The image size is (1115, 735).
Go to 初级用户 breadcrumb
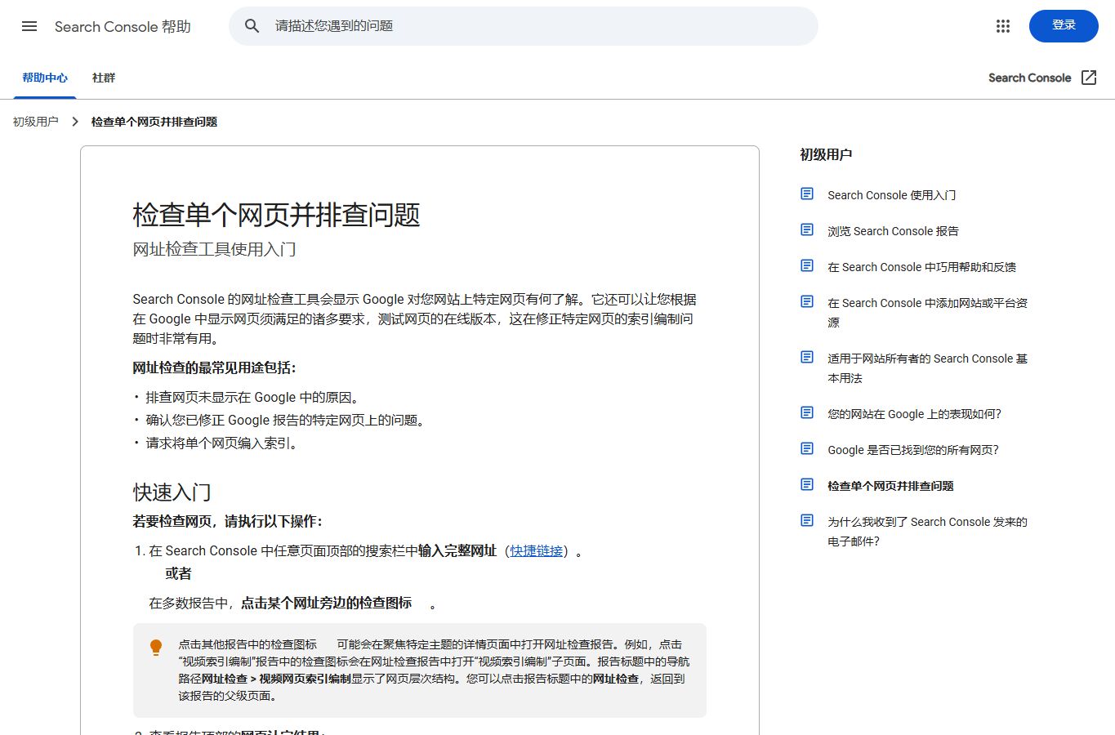36,122
